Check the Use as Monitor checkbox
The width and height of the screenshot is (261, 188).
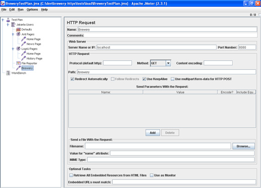[x=151, y=175]
